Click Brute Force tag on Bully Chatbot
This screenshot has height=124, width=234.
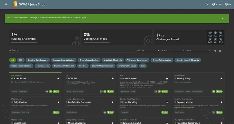pos(25,112)
